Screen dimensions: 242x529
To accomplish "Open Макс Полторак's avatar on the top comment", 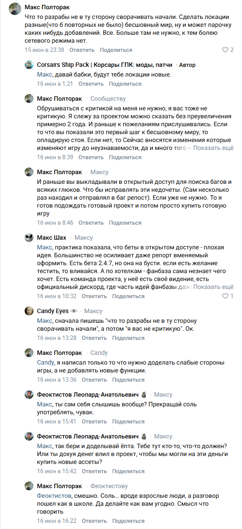I will [x=14, y=8].
